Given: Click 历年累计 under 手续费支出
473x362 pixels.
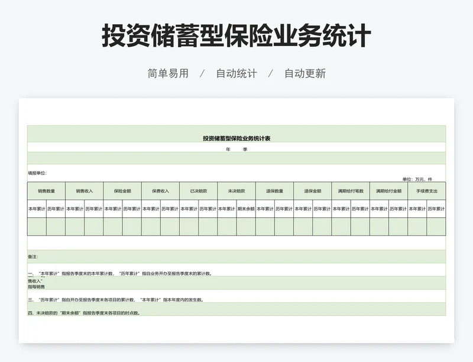Looking at the screenshot, I should [x=436, y=208].
